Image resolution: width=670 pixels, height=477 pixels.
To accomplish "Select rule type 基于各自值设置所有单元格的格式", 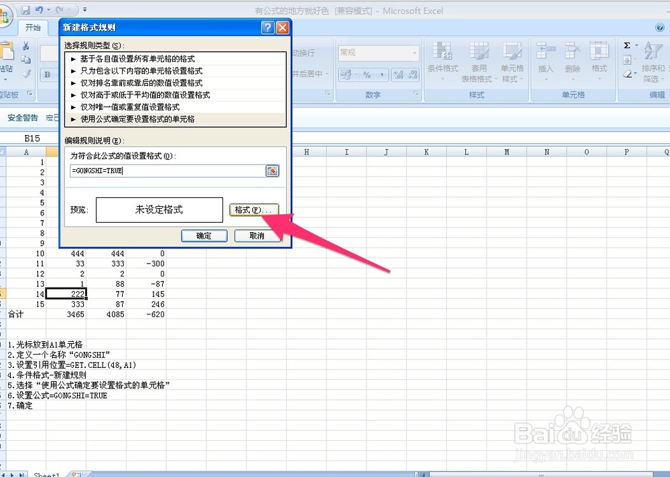I will click(175, 59).
